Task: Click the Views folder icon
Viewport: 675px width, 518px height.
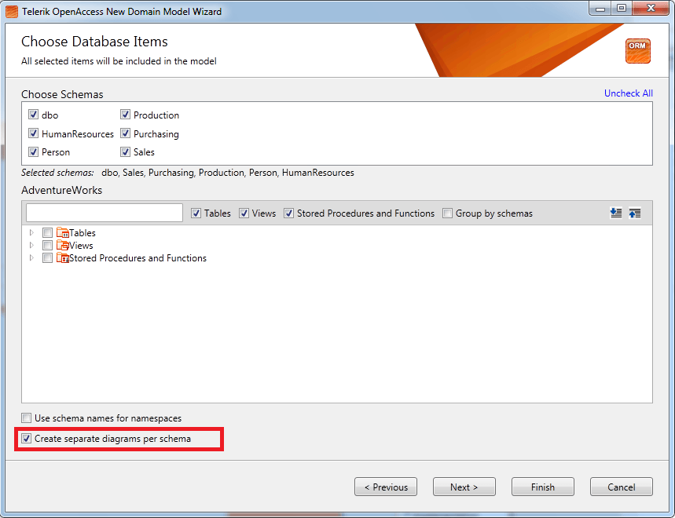Action: point(62,245)
